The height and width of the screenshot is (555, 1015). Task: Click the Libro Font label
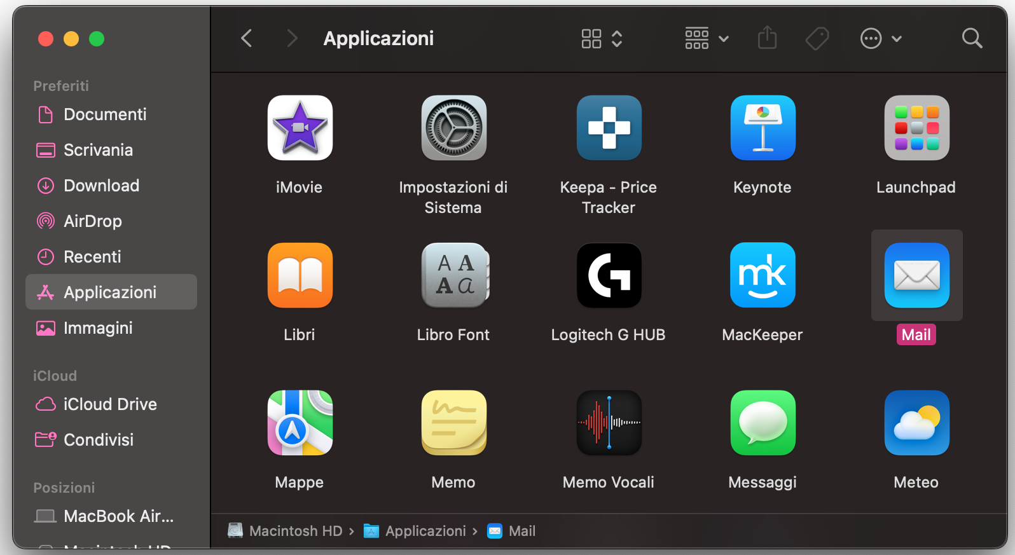453,335
